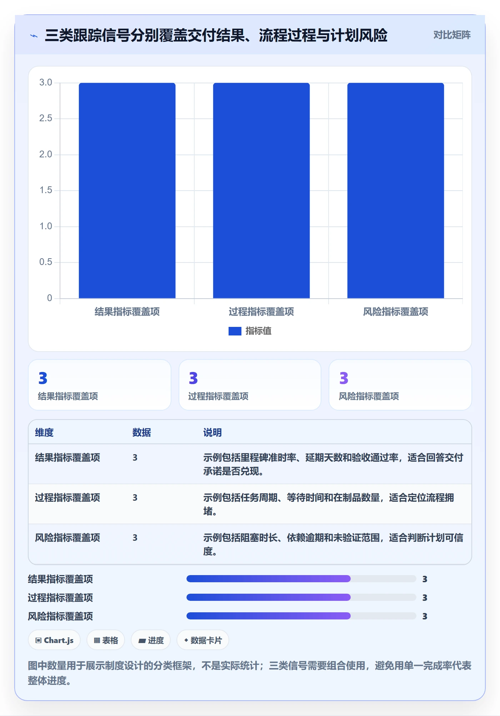The height and width of the screenshot is (716, 500).
Task: Open the 风险指标覆盖项 data card
Action: [x=400, y=385]
